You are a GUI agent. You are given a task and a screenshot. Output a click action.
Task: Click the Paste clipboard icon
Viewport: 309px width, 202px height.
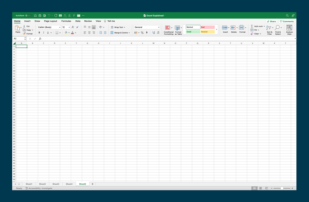pyautogui.click(x=18, y=27)
